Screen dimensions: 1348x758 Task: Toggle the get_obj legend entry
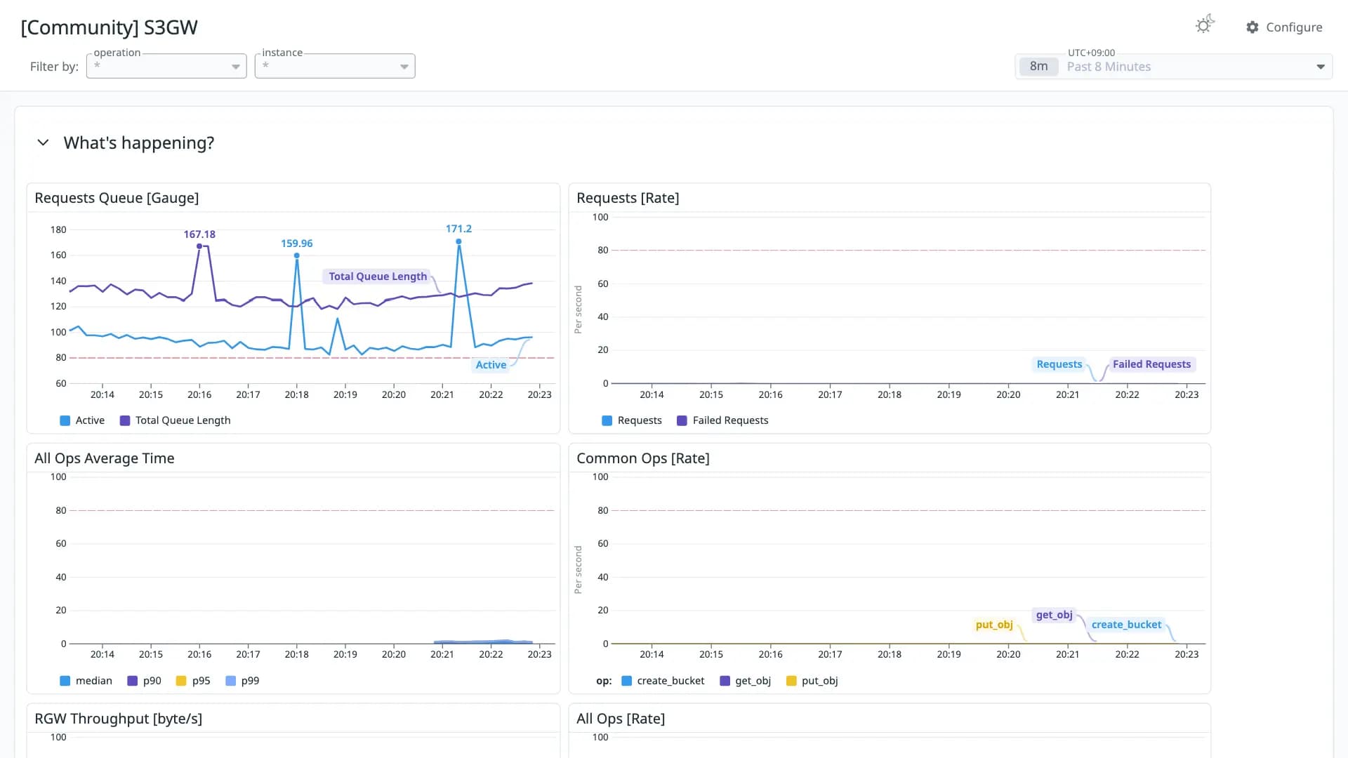(x=746, y=681)
